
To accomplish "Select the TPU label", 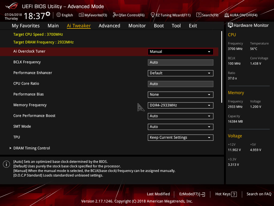I will coord(17,137).
